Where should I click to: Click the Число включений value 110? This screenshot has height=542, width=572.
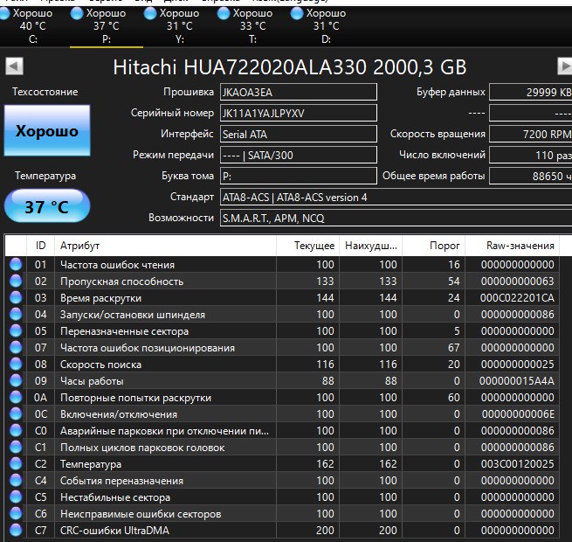[530, 155]
